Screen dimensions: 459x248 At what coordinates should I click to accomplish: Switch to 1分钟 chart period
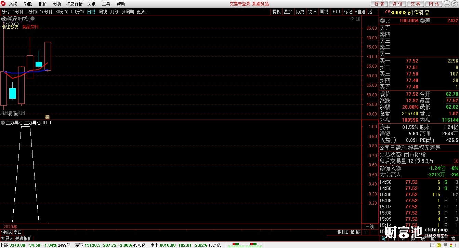click(x=18, y=12)
